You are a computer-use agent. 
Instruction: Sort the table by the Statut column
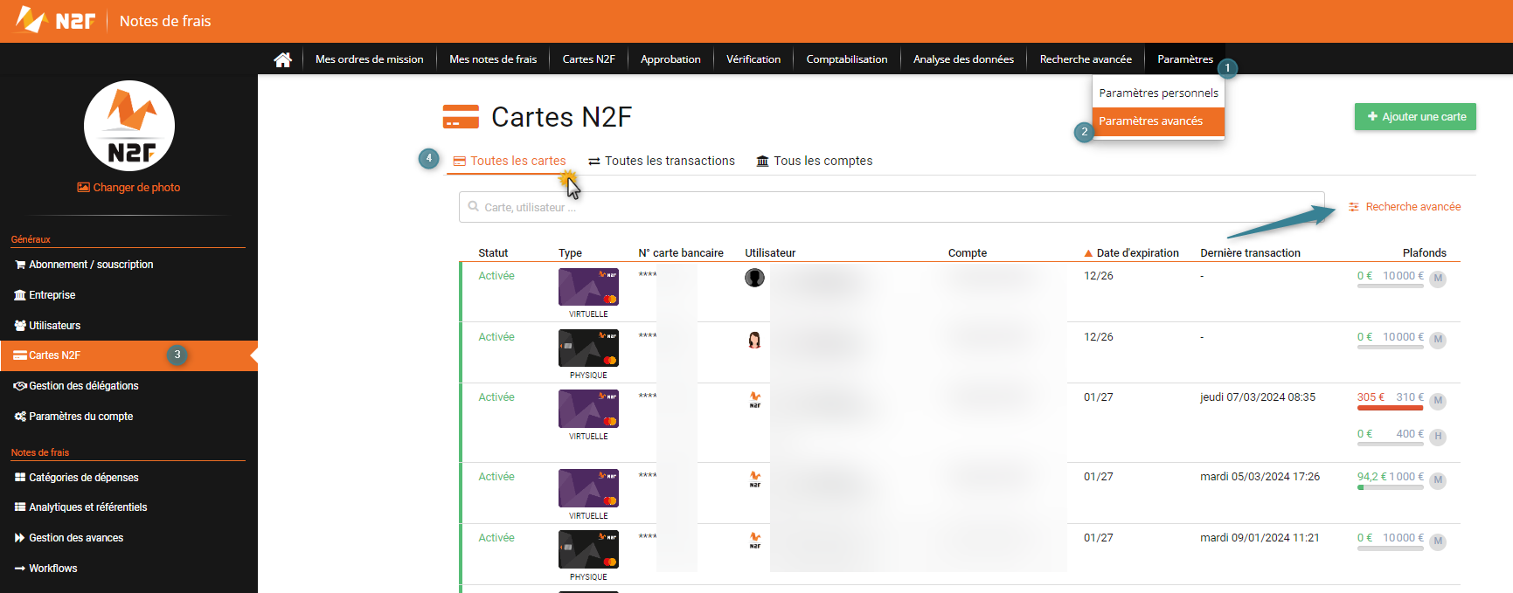click(493, 253)
